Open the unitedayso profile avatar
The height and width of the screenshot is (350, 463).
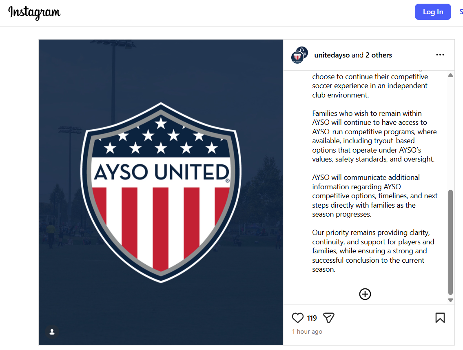pyautogui.click(x=299, y=55)
